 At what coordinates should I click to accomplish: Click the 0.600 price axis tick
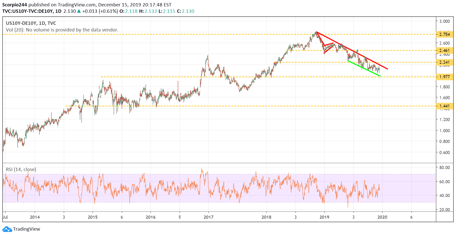(444, 152)
